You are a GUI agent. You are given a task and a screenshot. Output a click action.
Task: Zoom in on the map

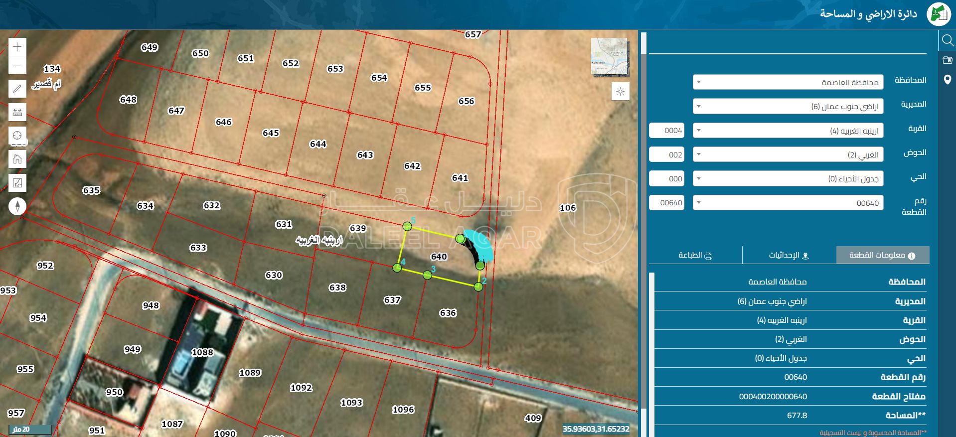coord(17,47)
